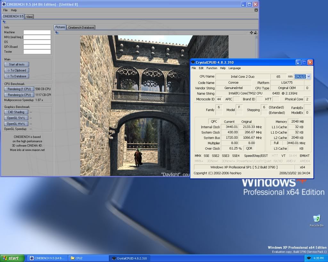This screenshot has width=328, height=262.
Task: Open the CPU1/2 selector dropdown
Action: click(x=308, y=77)
